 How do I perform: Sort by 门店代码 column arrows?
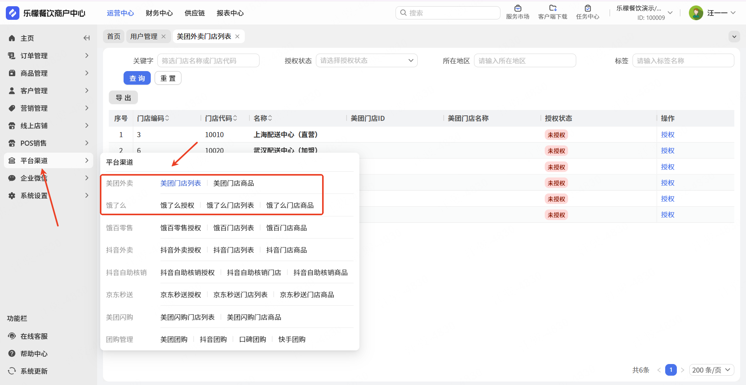click(x=235, y=118)
